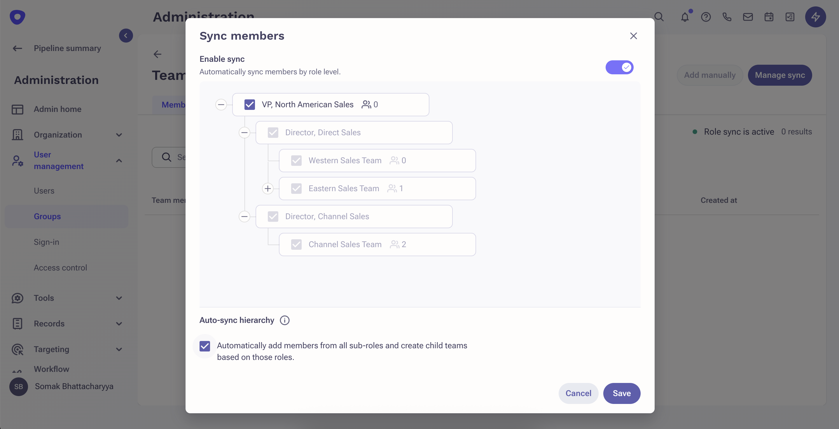Image resolution: width=839 pixels, height=429 pixels.
Task: Turn off the Enable sync toggle
Action: point(619,67)
